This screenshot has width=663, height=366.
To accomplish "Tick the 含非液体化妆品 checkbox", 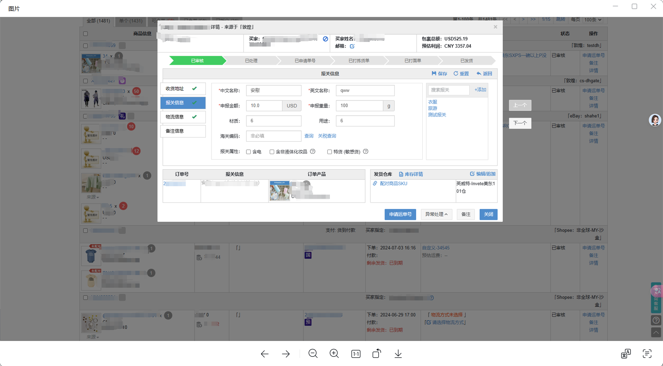I will pyautogui.click(x=272, y=152).
